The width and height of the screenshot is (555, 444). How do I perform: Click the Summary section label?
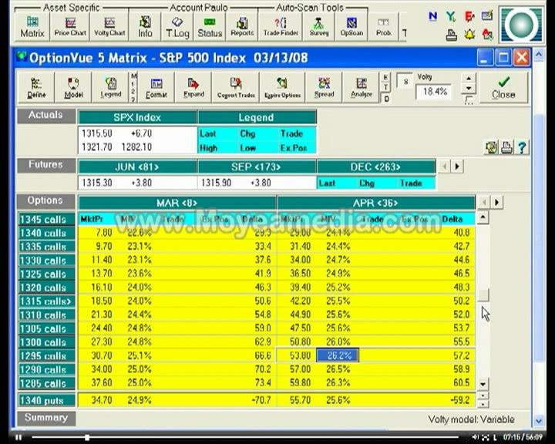point(46,418)
